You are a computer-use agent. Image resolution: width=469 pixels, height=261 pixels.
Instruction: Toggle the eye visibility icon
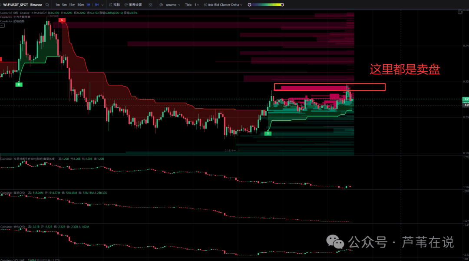(162, 5)
